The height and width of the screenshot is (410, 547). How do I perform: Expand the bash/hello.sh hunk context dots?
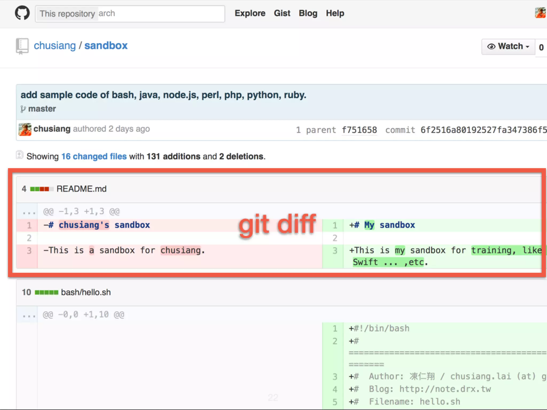29,315
